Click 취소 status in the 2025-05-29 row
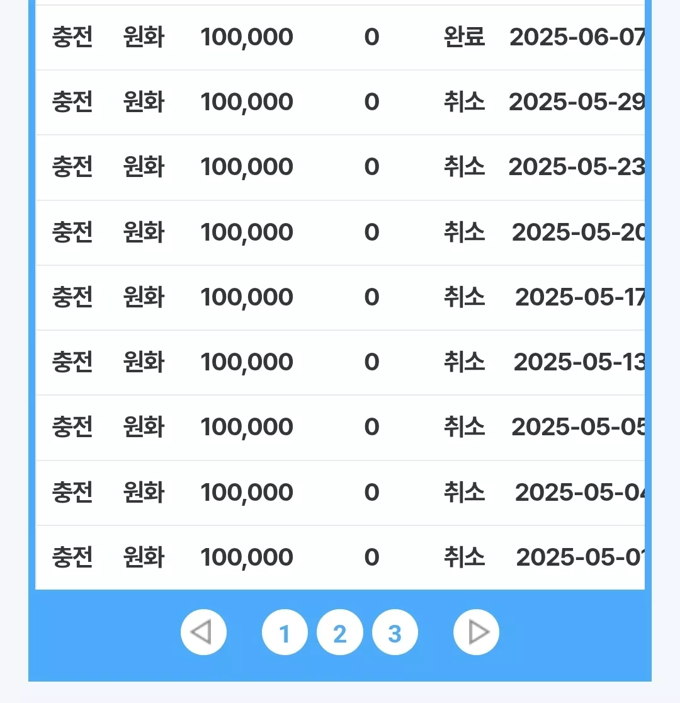 tap(464, 102)
